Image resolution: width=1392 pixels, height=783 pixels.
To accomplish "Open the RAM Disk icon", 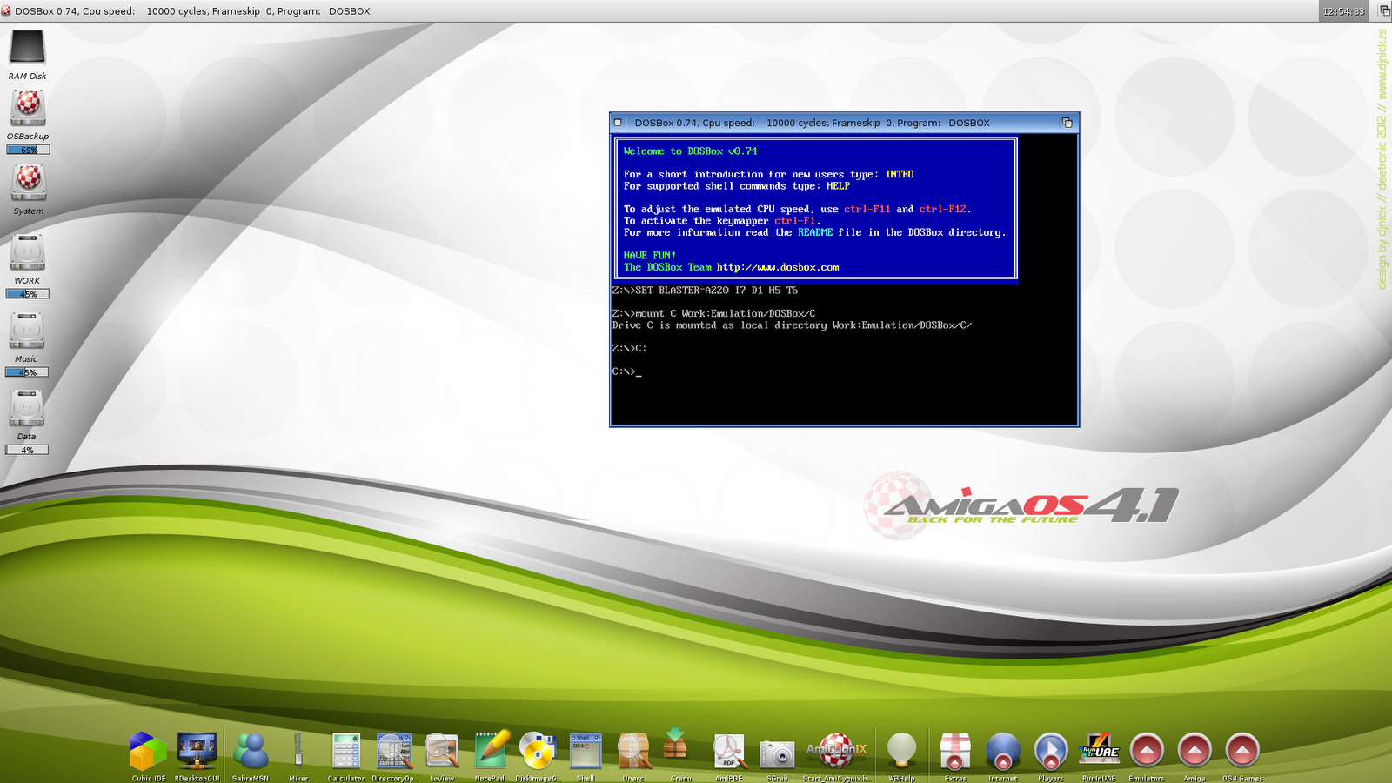I will click(27, 48).
